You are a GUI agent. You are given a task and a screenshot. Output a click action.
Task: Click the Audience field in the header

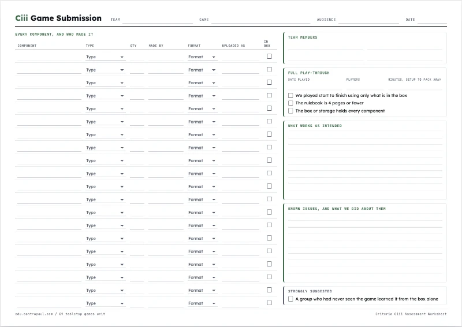click(x=368, y=20)
